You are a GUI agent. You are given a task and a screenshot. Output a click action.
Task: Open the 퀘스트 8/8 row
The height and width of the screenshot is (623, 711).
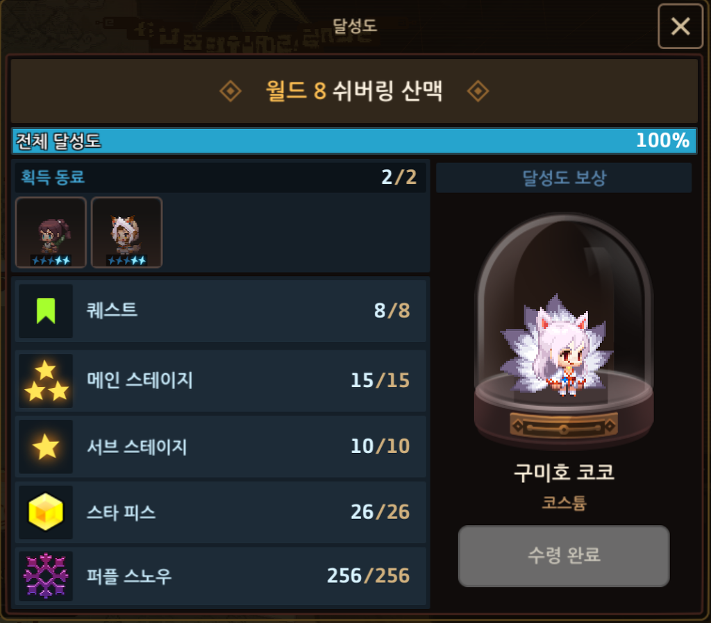220,311
